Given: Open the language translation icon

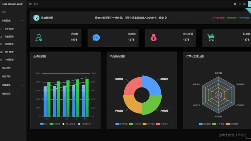Looking at the screenshot, I should point(244,4).
